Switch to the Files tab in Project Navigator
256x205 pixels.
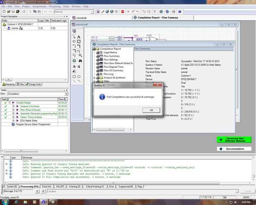click(x=21, y=84)
